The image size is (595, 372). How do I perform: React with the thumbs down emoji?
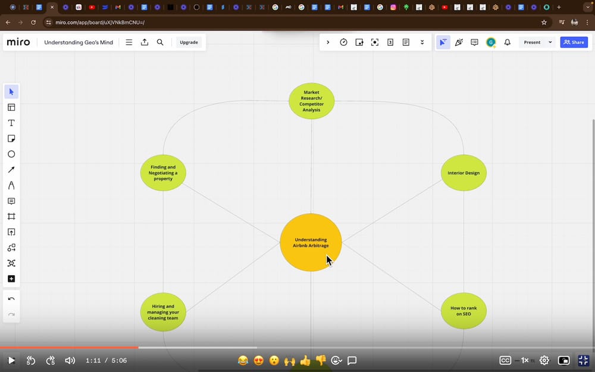tap(321, 361)
